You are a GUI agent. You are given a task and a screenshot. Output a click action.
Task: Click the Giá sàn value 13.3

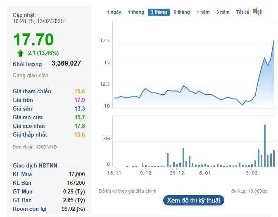(80, 108)
